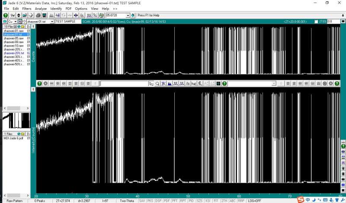Toggle the Two-Theta axis mode in status bar
The image size is (346, 203).
(127, 201)
